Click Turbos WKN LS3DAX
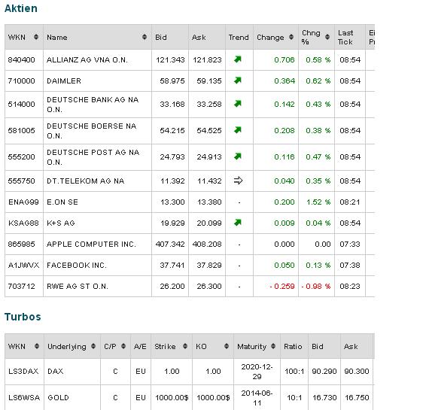 (23, 371)
